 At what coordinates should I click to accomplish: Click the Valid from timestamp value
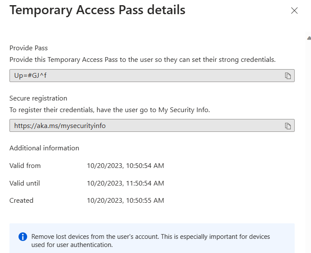pos(125,165)
